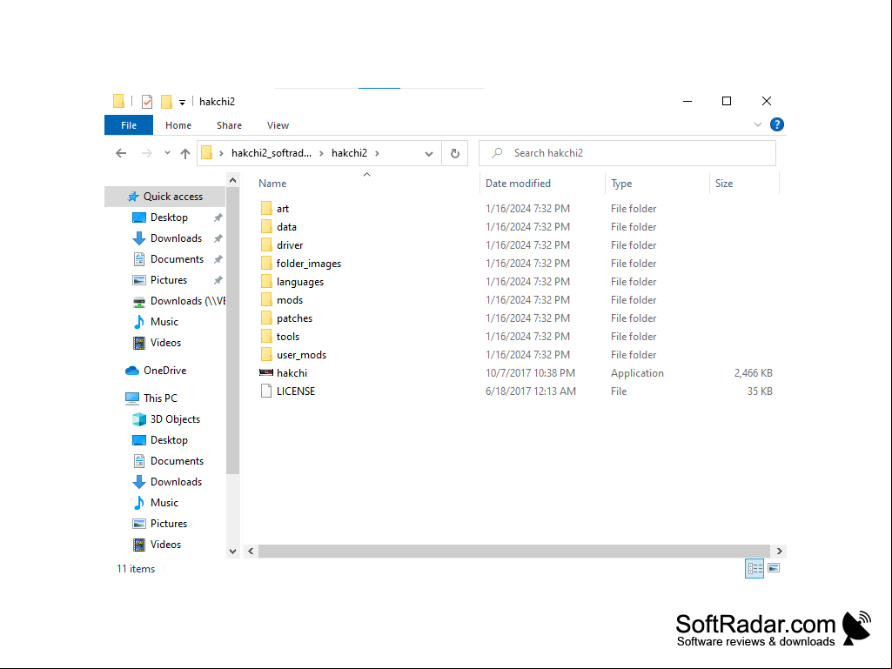Viewport: 892px width, 669px height.
Task: Open the Recent locations dropdown
Action: 167,152
